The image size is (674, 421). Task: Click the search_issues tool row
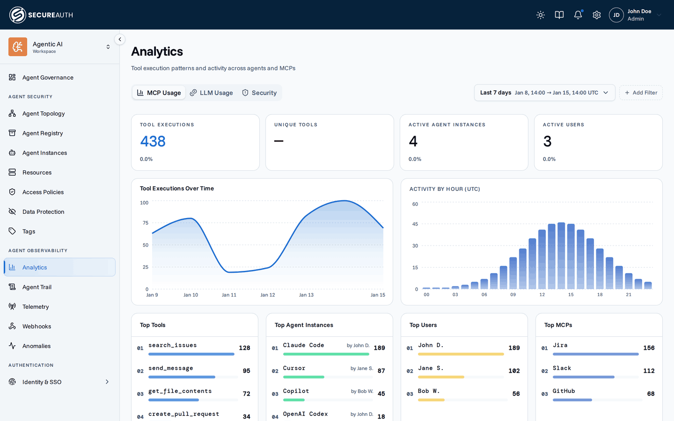195,348
